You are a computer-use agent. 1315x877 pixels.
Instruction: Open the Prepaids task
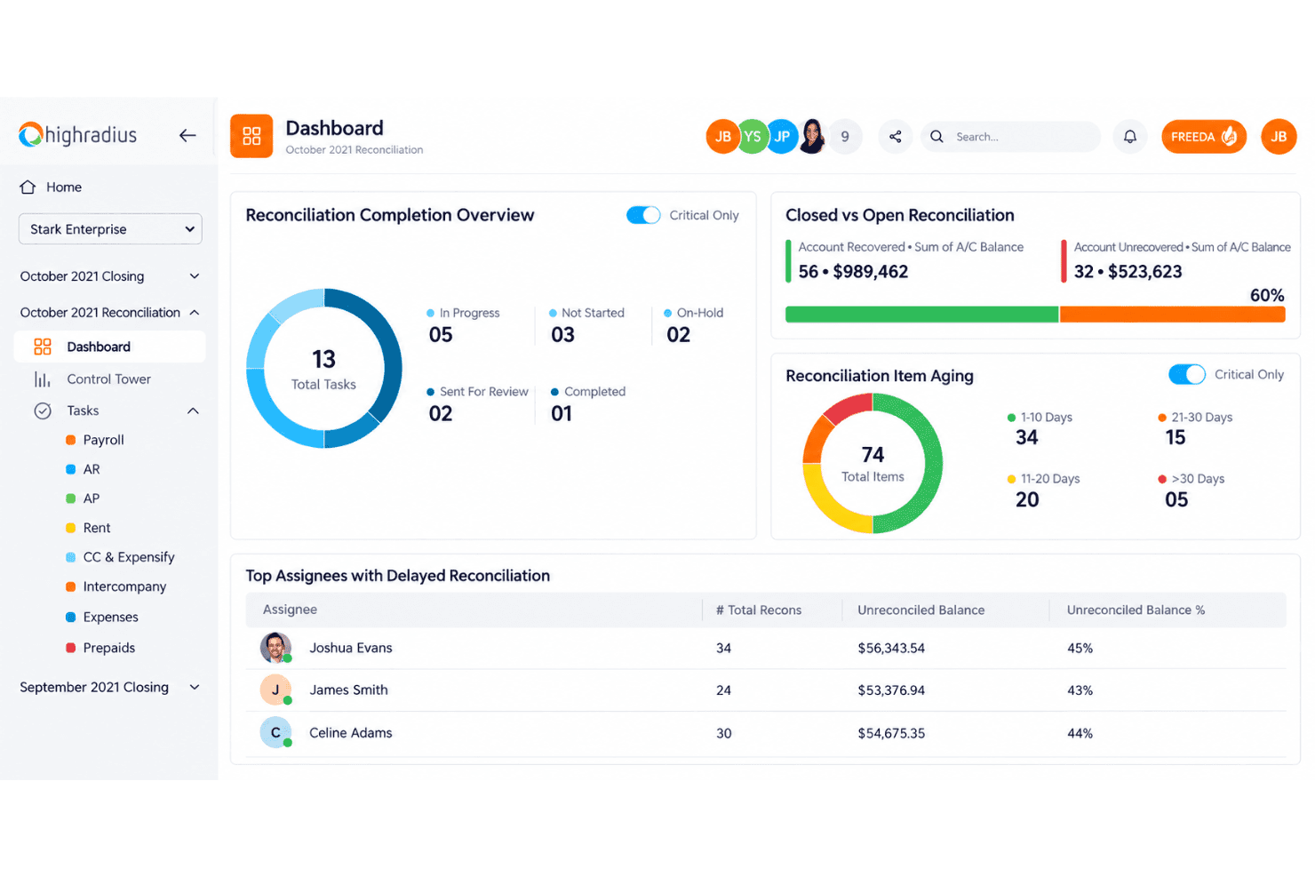coord(108,648)
